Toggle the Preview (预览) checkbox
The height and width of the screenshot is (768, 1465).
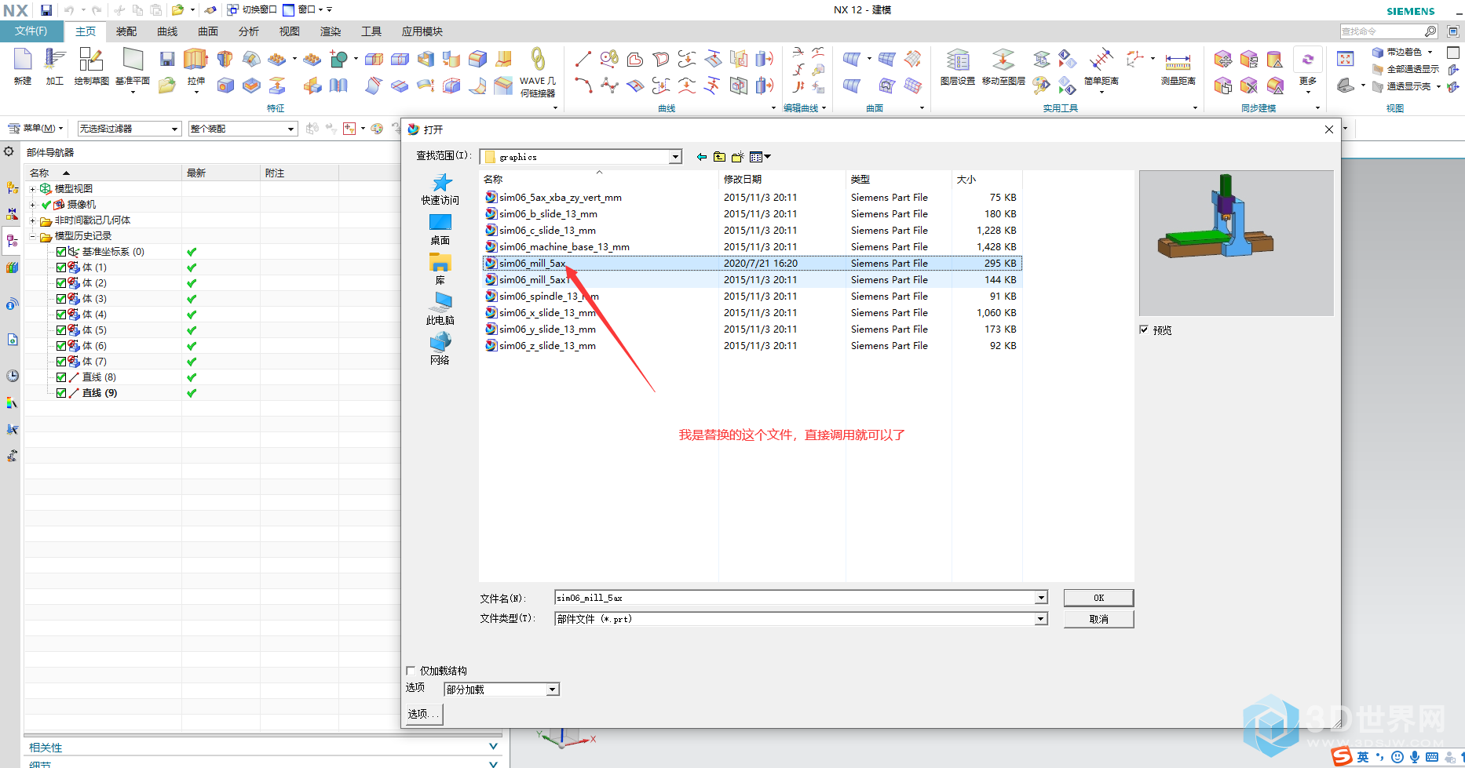point(1144,330)
